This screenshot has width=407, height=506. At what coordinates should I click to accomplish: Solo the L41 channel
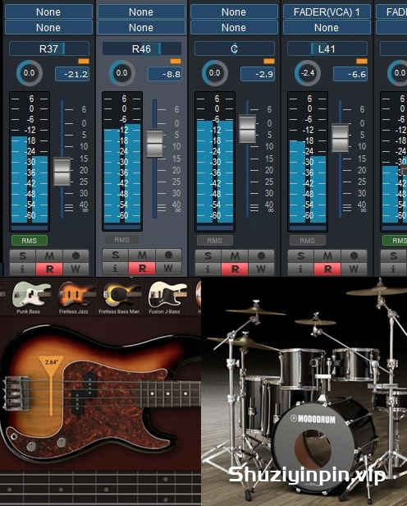301,256
